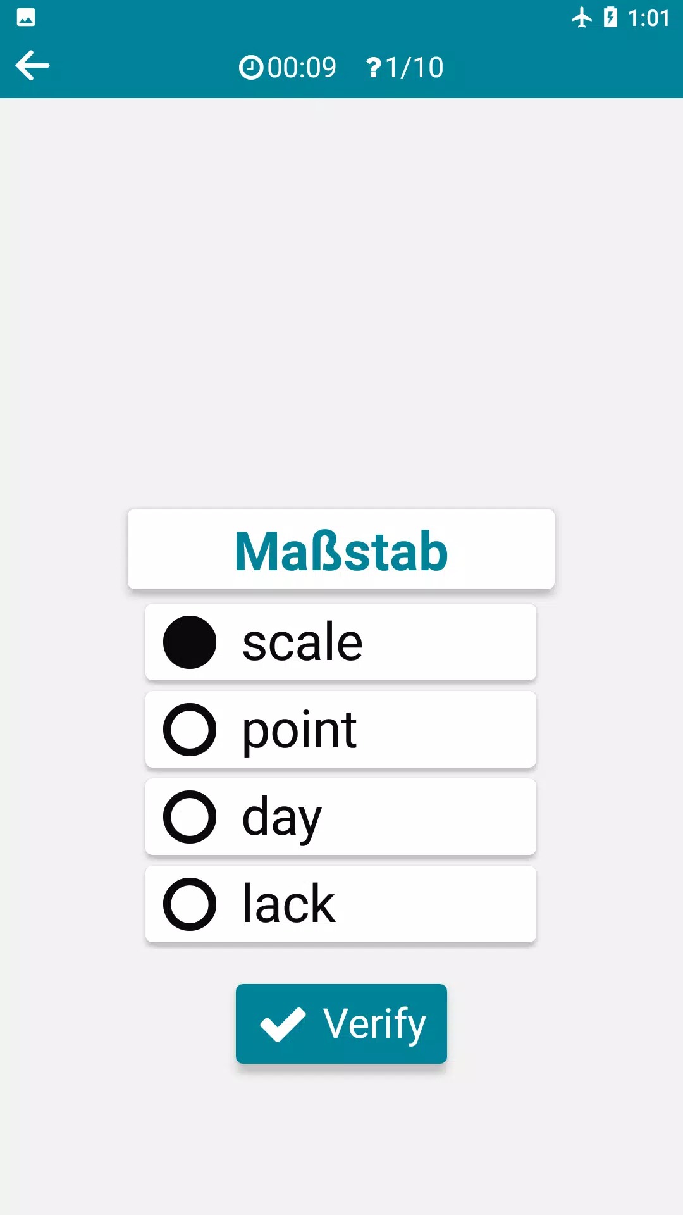Click the timer clock icon
The height and width of the screenshot is (1215, 683).
click(250, 68)
